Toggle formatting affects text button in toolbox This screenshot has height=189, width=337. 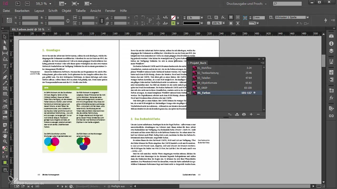coord(7,157)
